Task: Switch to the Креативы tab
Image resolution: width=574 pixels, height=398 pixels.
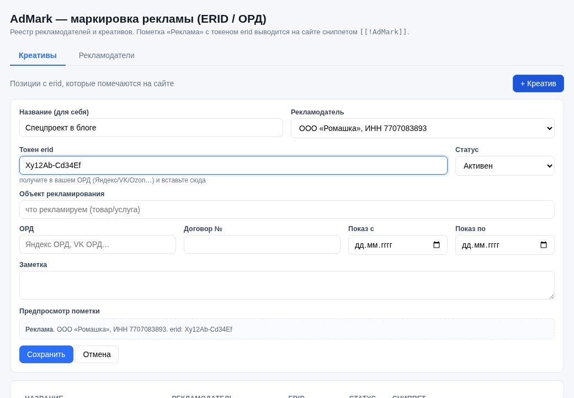Action: click(x=38, y=55)
